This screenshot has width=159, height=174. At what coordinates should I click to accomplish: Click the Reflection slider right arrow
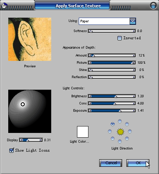(x=134, y=77)
